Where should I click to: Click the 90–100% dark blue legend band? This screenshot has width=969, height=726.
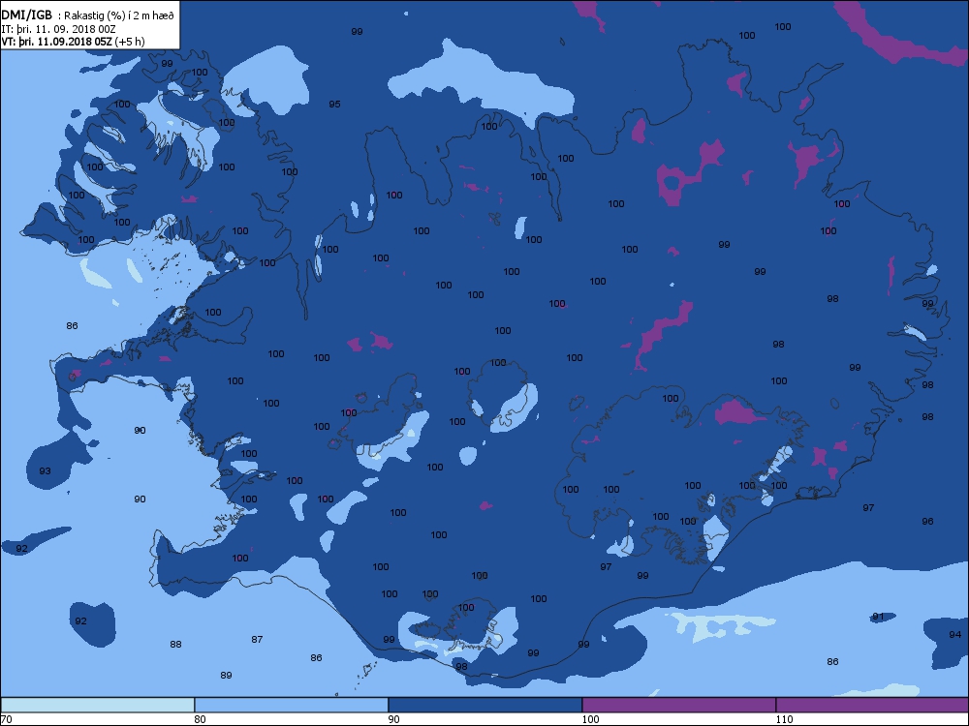(485, 705)
